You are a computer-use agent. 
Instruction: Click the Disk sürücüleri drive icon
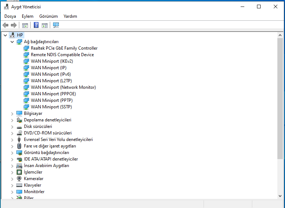tap(19, 127)
